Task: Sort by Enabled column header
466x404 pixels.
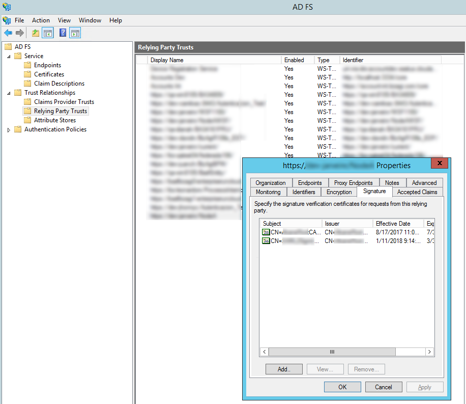Action: point(298,60)
